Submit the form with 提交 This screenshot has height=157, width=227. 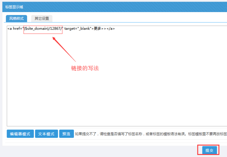point(209,150)
